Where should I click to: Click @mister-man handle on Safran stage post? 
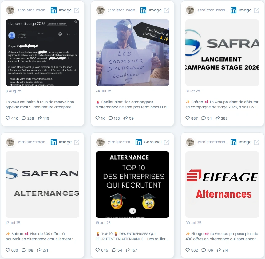(212, 10)
